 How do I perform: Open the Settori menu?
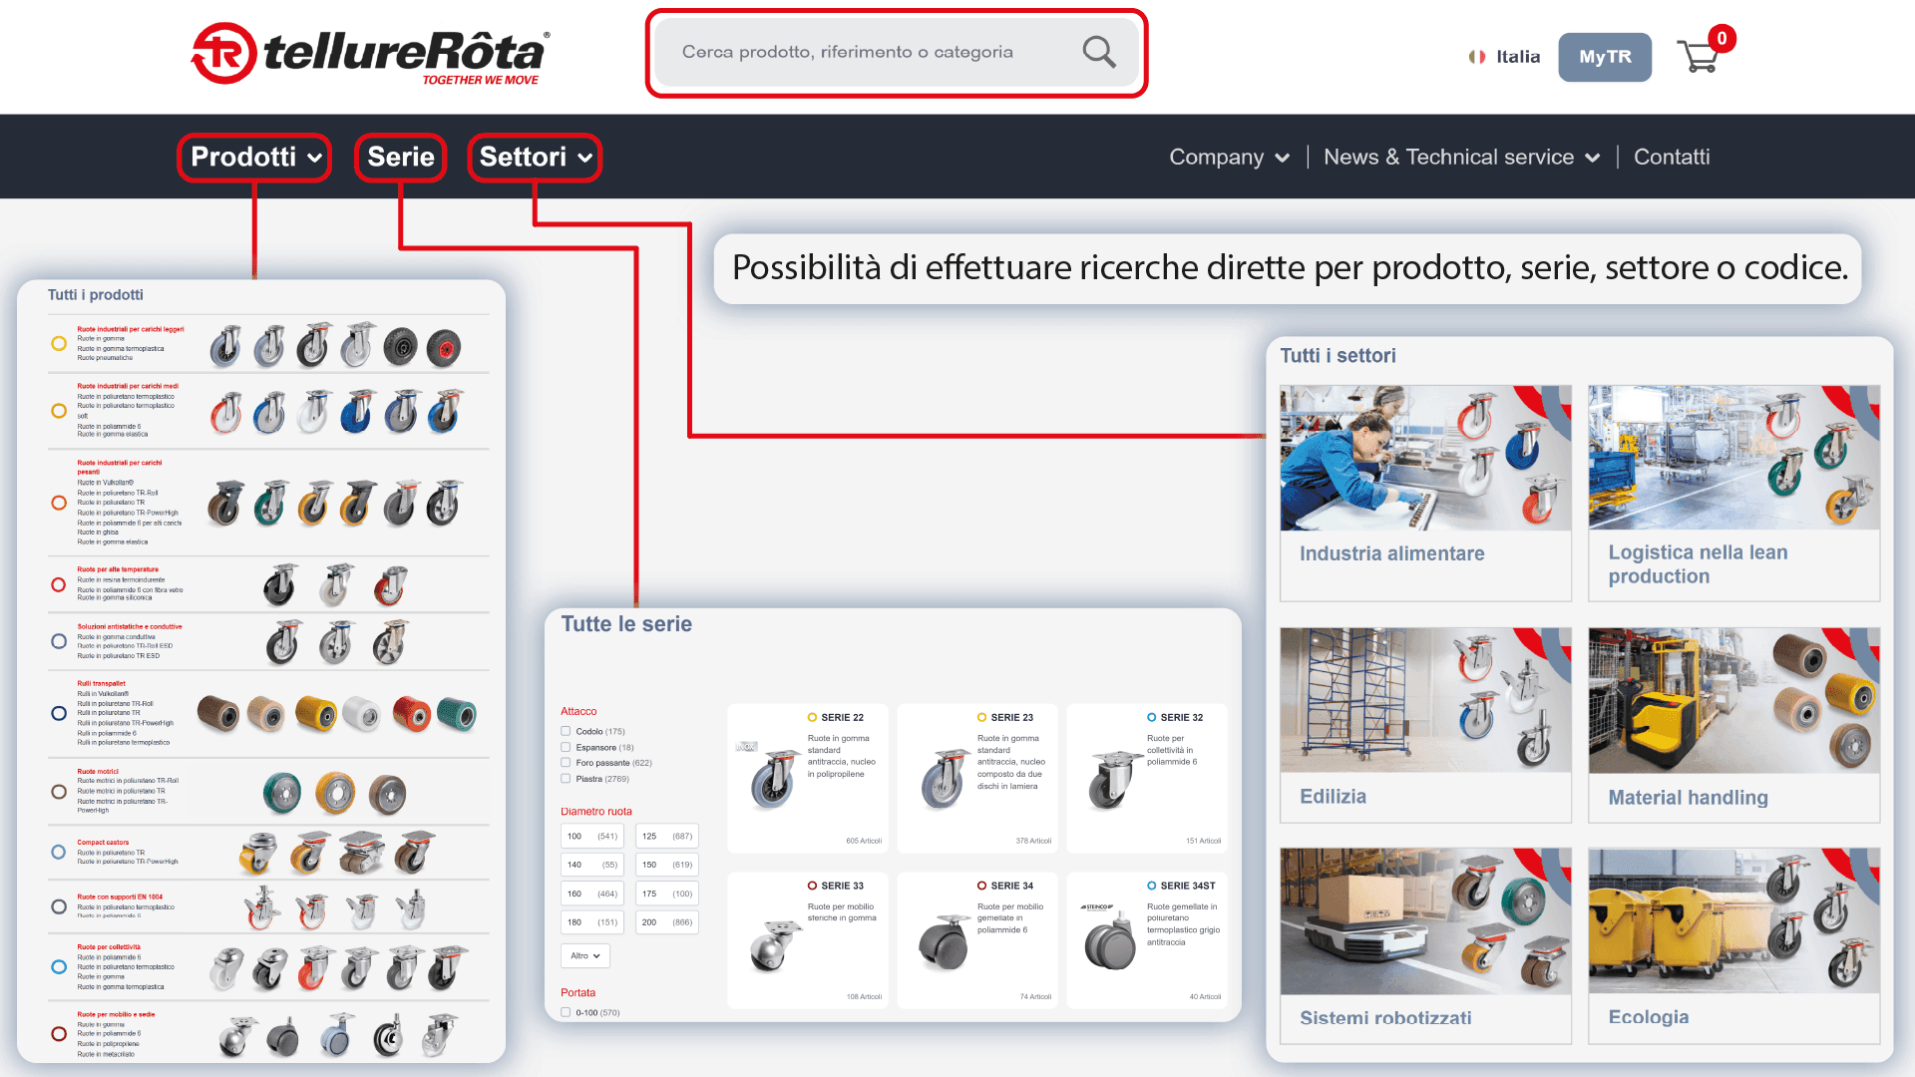click(x=535, y=158)
